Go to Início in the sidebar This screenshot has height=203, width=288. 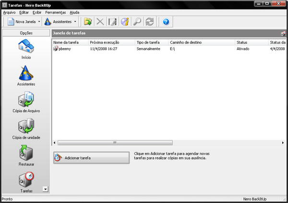click(x=26, y=49)
